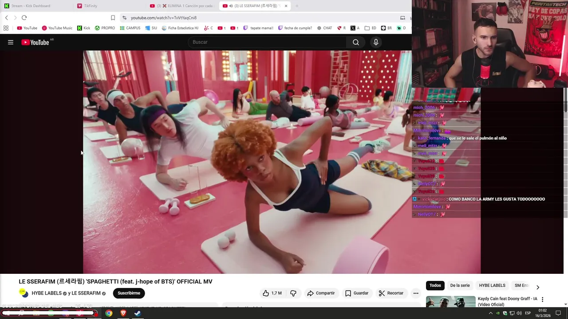Open the CAMPUS bookmark
This screenshot has height=319, width=568.
coord(130,28)
